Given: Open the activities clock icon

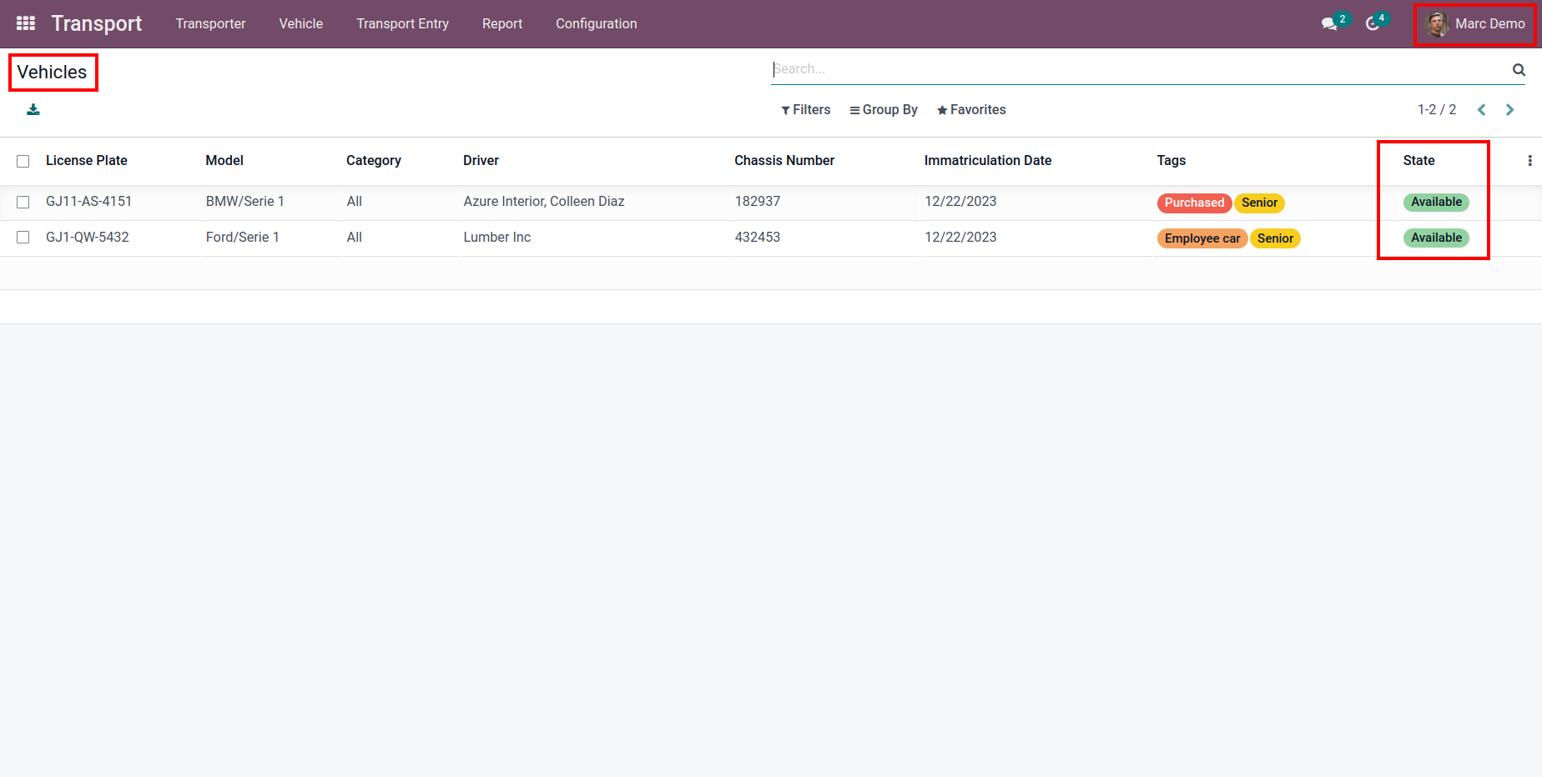Looking at the screenshot, I should pos(1372,24).
